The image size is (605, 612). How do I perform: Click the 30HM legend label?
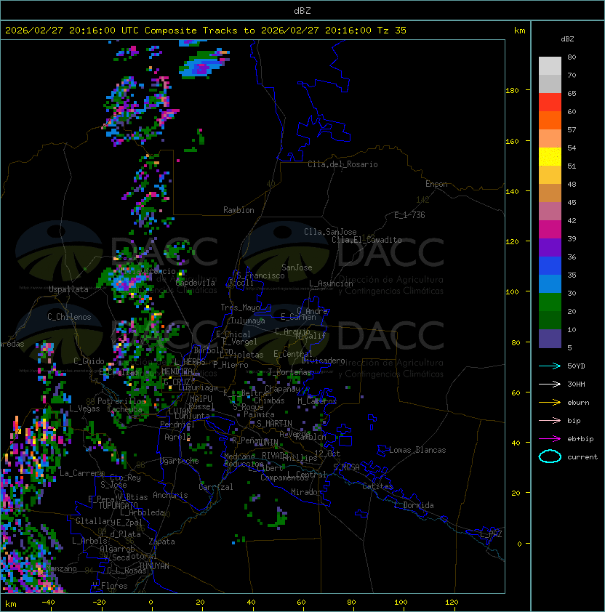576,384
